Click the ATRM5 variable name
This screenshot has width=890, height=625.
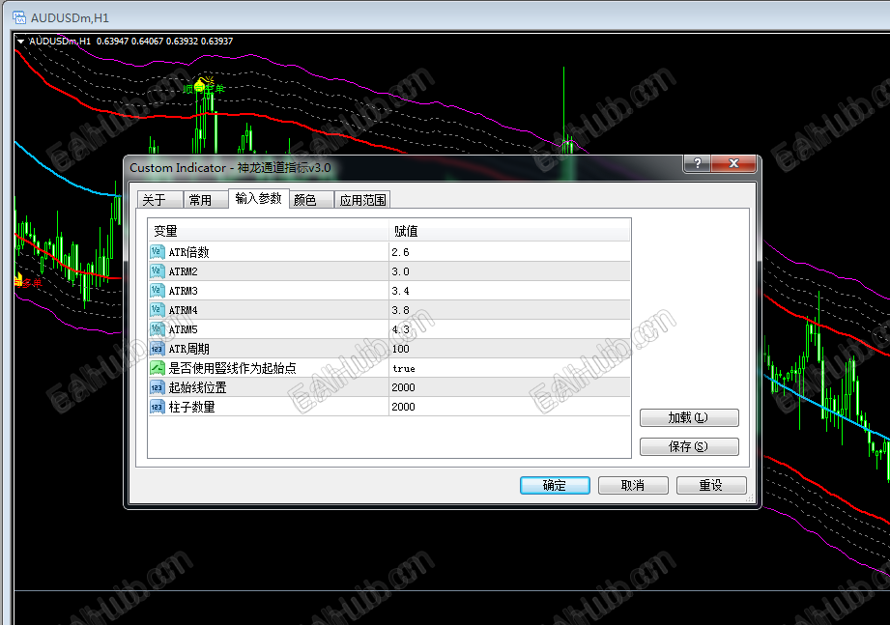[183, 329]
